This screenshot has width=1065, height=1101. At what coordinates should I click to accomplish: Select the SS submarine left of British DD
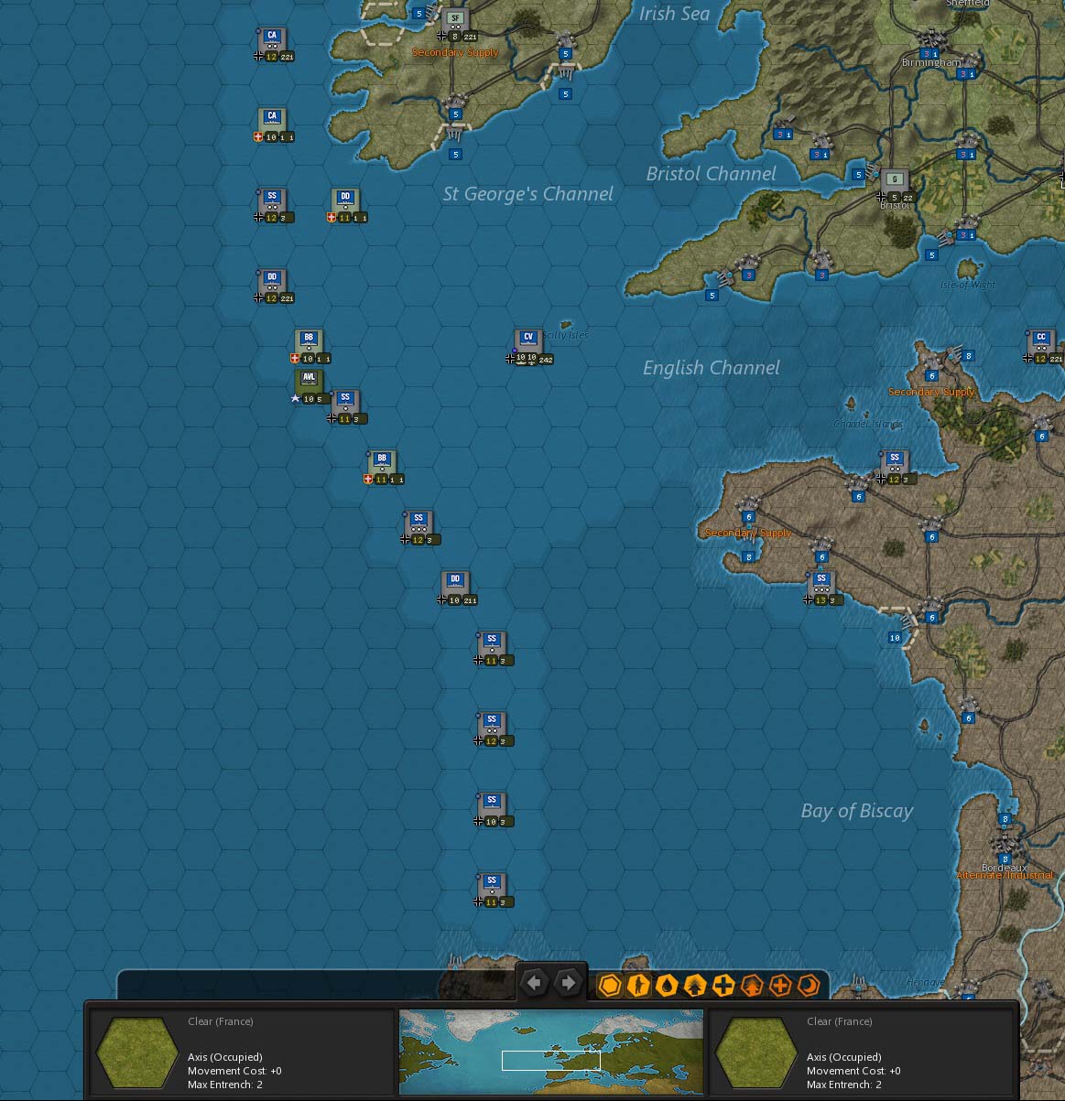(x=272, y=203)
